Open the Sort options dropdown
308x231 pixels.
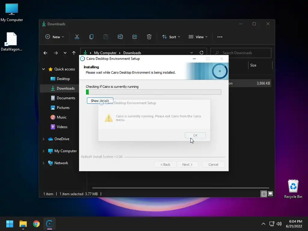pyautogui.click(x=171, y=37)
